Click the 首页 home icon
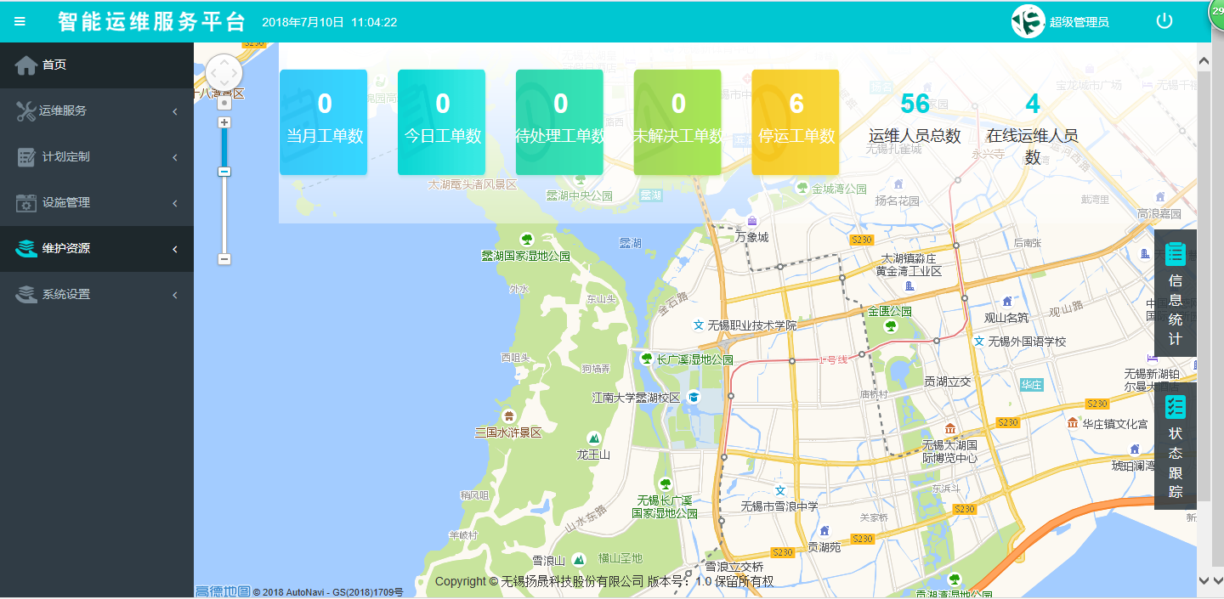 pos(26,65)
